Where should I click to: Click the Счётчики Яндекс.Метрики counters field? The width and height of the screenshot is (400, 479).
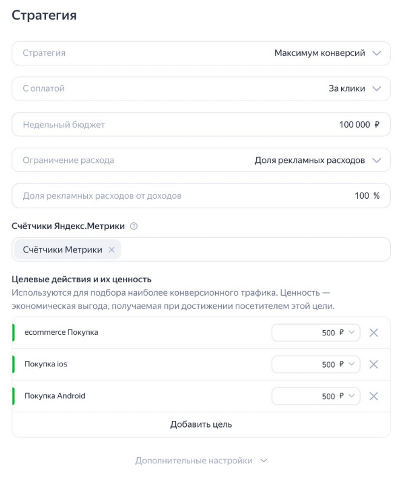click(255, 249)
